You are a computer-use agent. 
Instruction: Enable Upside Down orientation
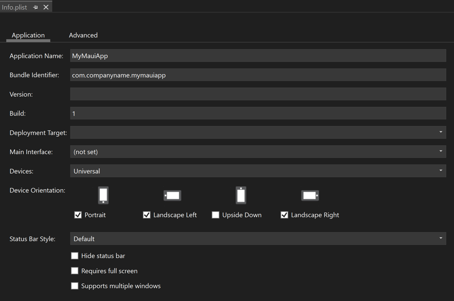pyautogui.click(x=215, y=215)
